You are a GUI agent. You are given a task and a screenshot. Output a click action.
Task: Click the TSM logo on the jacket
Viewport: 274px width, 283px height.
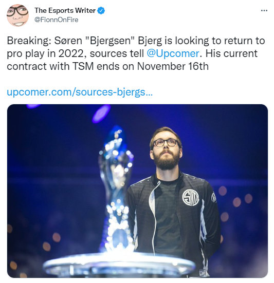pos(190,198)
